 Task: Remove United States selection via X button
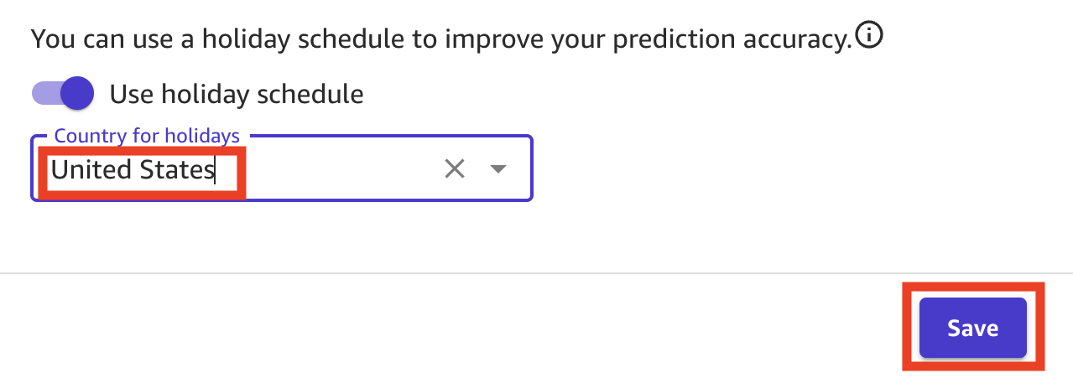coord(454,169)
